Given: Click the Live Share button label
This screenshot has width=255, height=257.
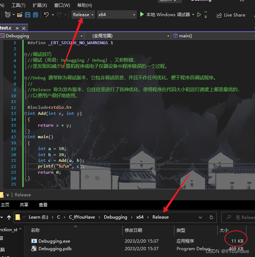Looking at the screenshot, I should pyautogui.click(x=234, y=15).
